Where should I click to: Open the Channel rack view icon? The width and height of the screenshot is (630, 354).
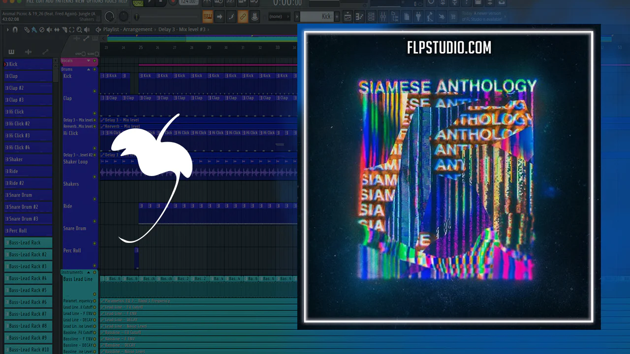tap(372, 17)
